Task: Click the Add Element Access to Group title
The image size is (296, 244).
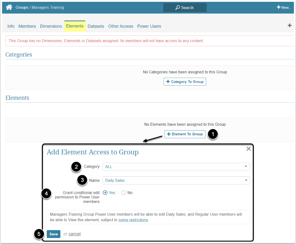Action: tap(93, 152)
